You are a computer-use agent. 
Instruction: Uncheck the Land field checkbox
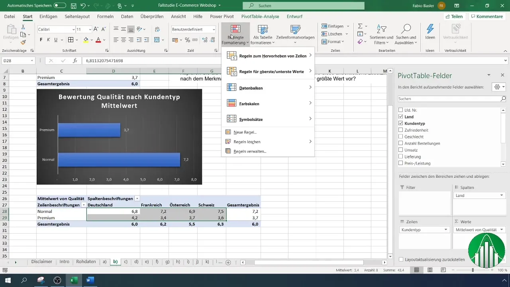point(401,117)
